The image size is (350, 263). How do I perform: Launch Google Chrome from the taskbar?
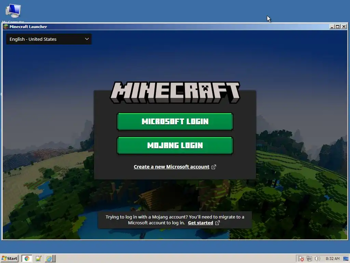[x=27, y=259]
